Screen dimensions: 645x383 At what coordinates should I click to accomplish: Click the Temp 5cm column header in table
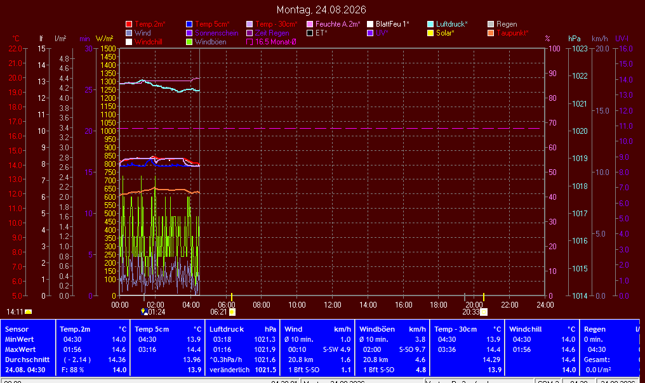click(x=152, y=329)
